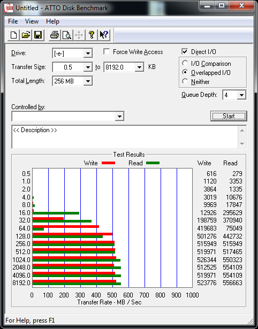Viewport: 258px width, 329px height.
Task: Enable Force Write Access checkbox
Action: 107,51
